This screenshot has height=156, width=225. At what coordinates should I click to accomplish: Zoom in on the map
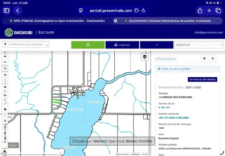click(x=5, y=56)
